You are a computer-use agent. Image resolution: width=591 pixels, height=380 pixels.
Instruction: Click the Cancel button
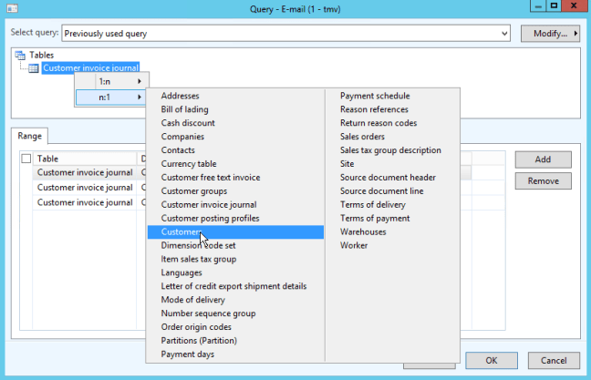tap(554, 361)
